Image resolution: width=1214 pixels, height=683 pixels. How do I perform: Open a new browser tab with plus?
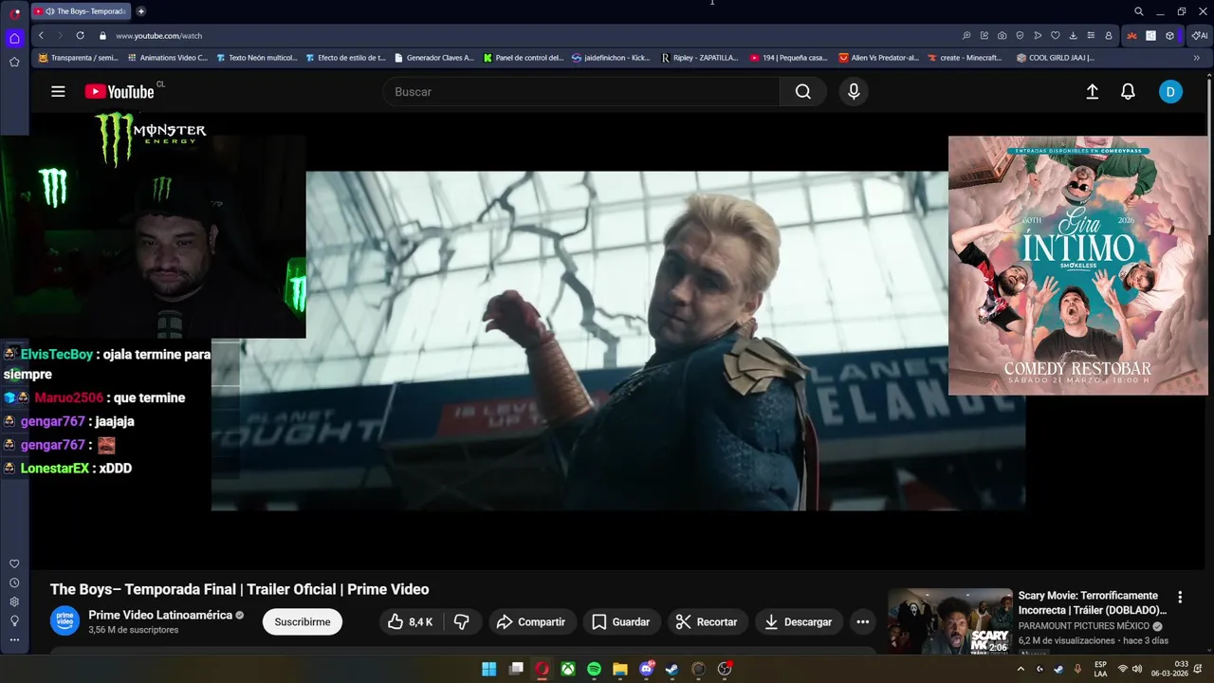[x=140, y=11]
